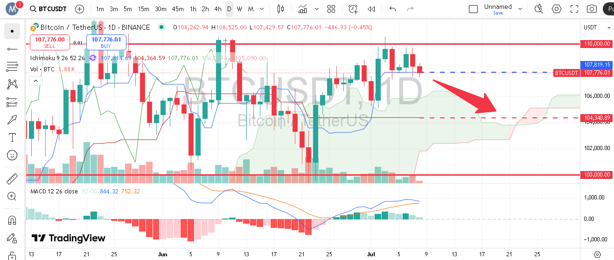Click the Ichimoku indicator refresh icon
This screenshot has width=614, height=260.
pyautogui.click(x=93, y=58)
